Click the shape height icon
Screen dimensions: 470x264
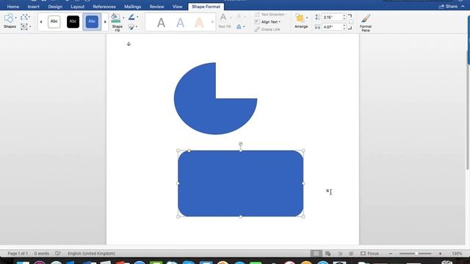point(317,18)
